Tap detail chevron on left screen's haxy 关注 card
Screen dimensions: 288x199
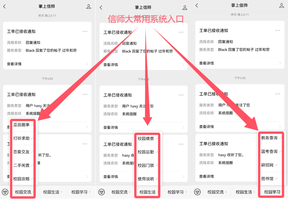pos(87,127)
